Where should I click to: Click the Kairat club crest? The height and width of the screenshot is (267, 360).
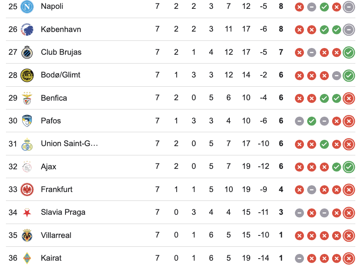tap(27, 258)
